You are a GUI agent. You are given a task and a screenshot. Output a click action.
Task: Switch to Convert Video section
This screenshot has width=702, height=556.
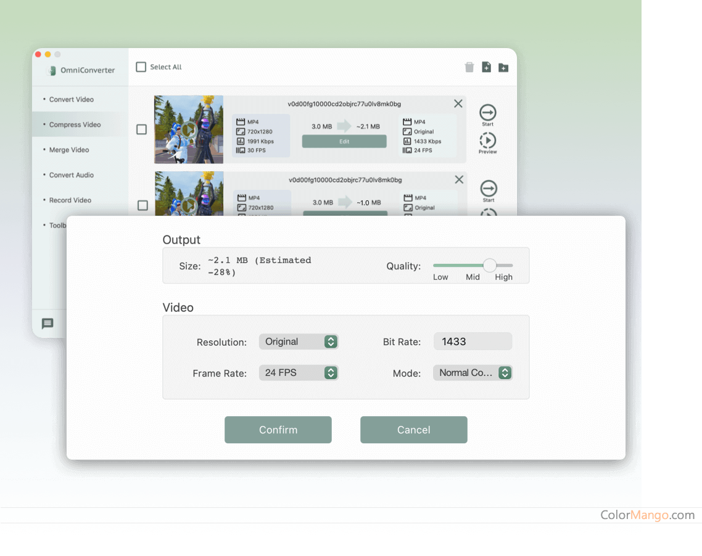pos(72,99)
